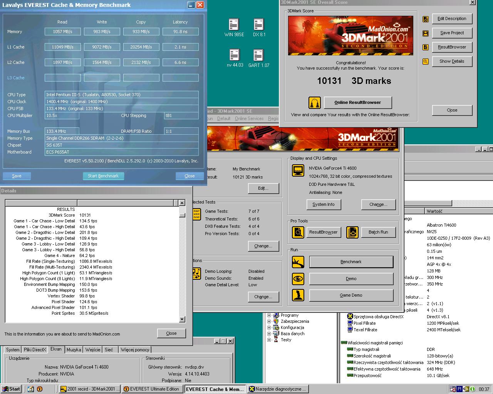Viewport: 493px width, 394px height.
Task: Click the Save Project disk icon
Action: [426, 33]
